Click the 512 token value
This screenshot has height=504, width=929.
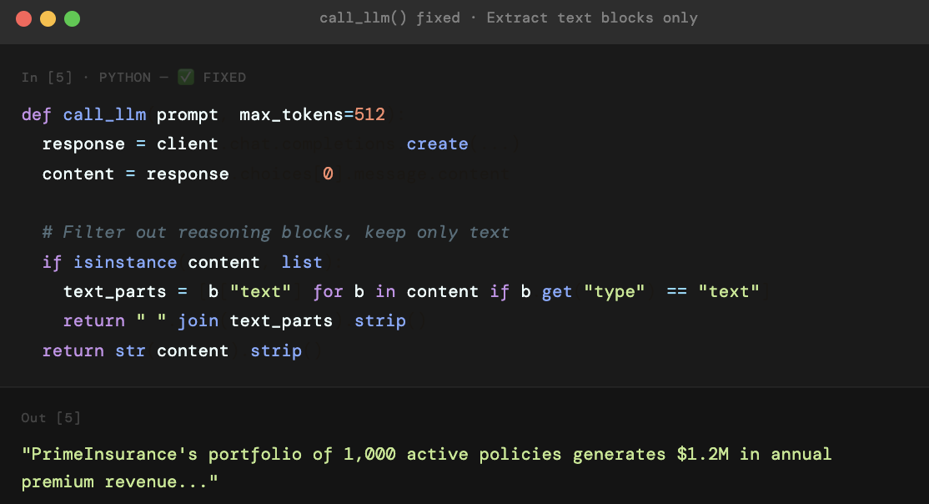pos(369,114)
